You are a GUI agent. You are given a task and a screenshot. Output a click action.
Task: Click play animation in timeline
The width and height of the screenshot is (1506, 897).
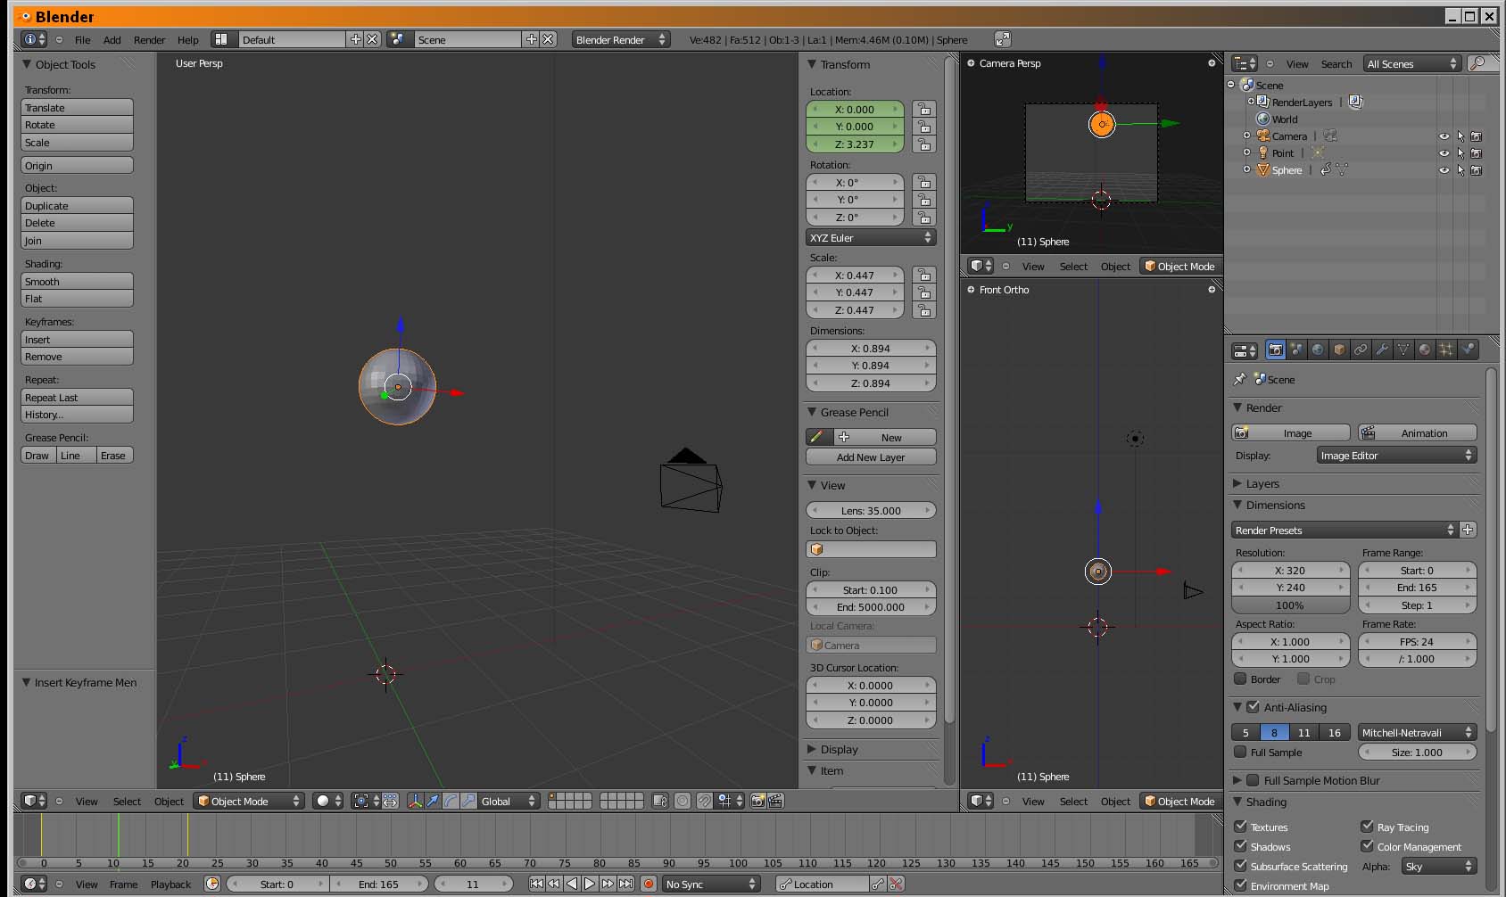tap(590, 884)
